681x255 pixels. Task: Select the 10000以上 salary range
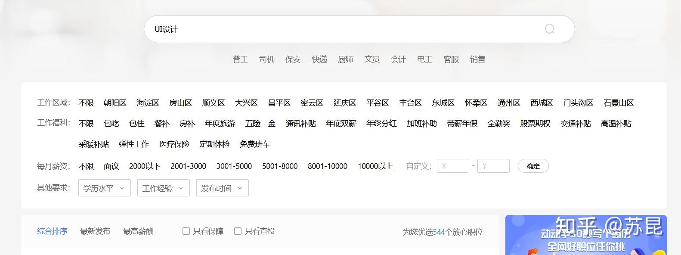pos(375,166)
